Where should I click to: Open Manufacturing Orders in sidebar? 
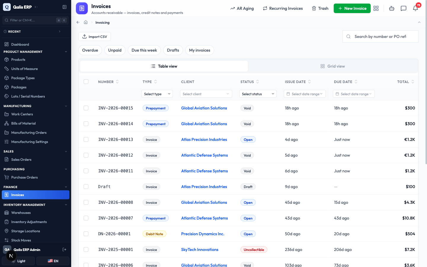click(x=36, y=132)
